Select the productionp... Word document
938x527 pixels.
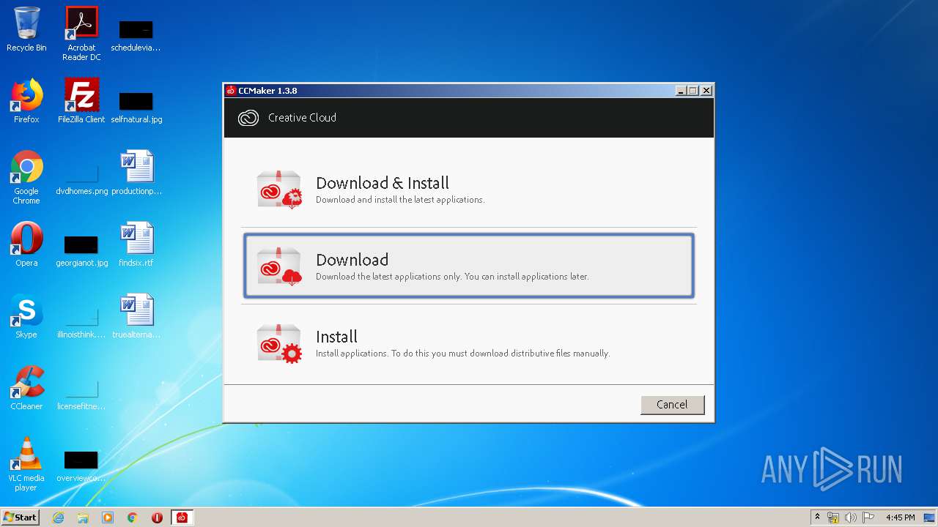(136, 173)
